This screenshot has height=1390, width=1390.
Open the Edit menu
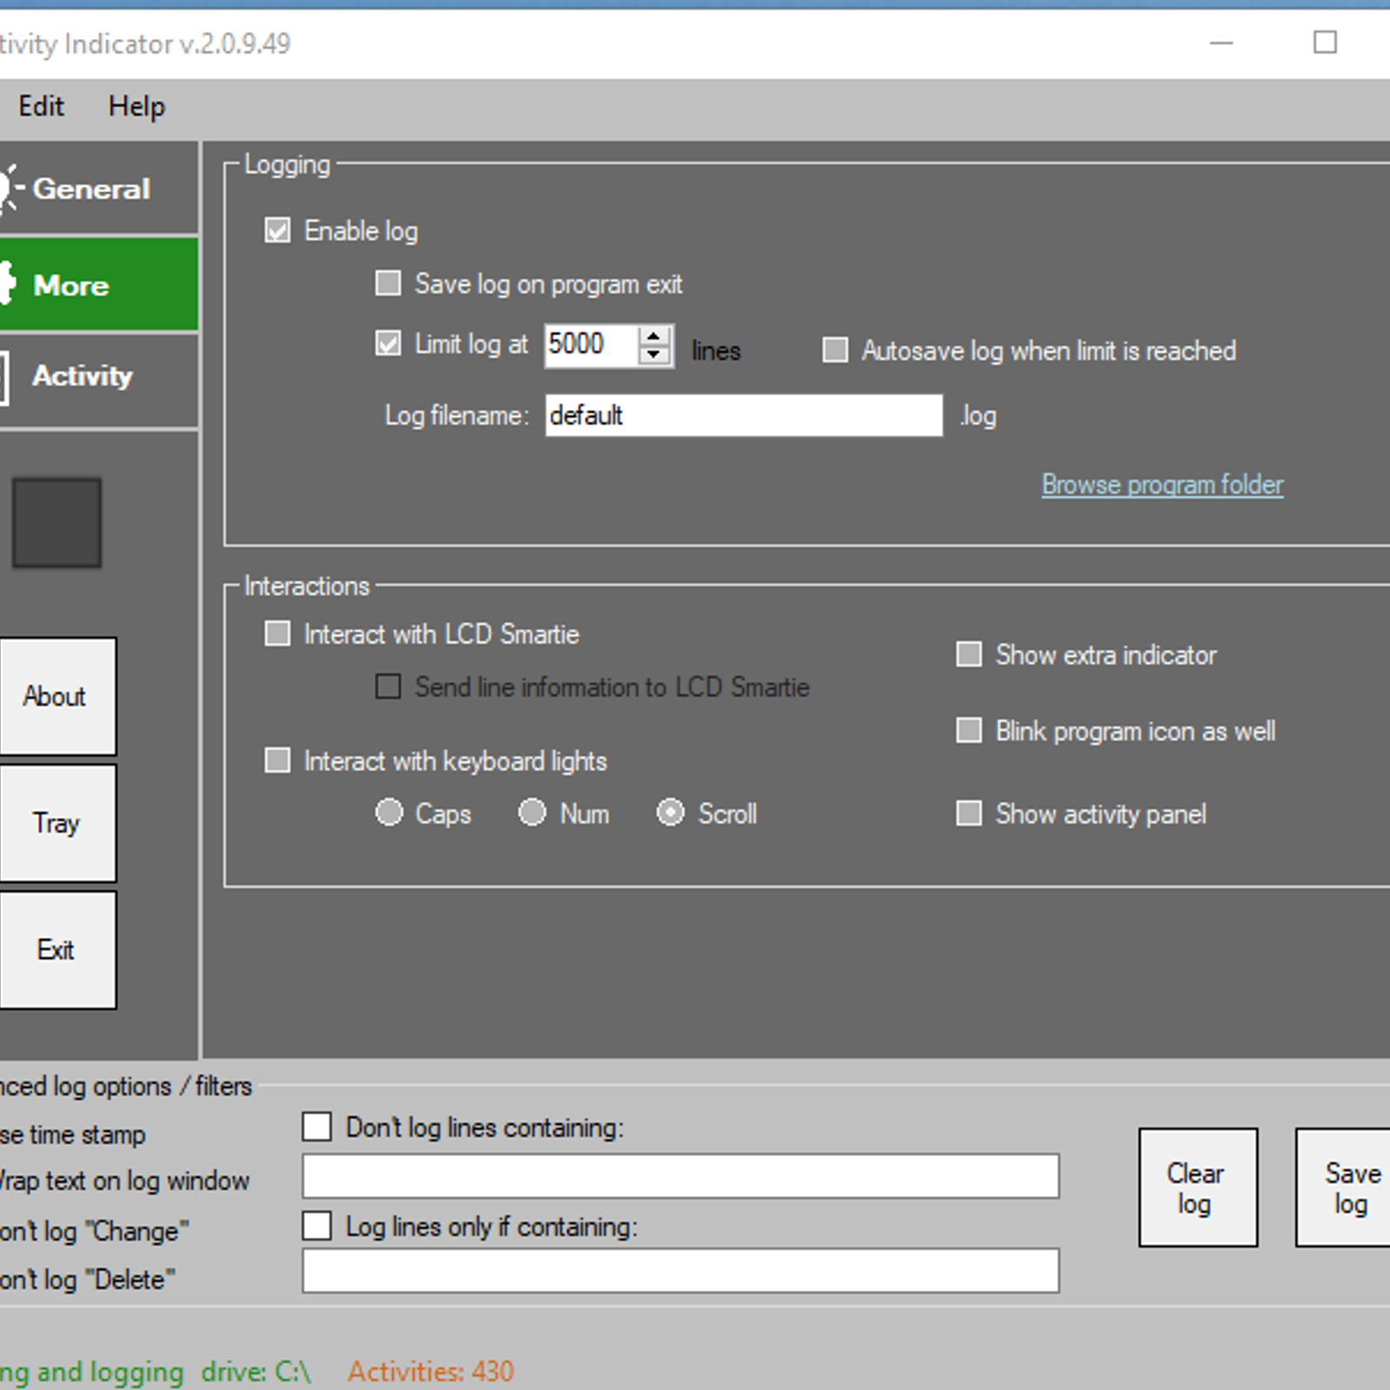point(41,106)
